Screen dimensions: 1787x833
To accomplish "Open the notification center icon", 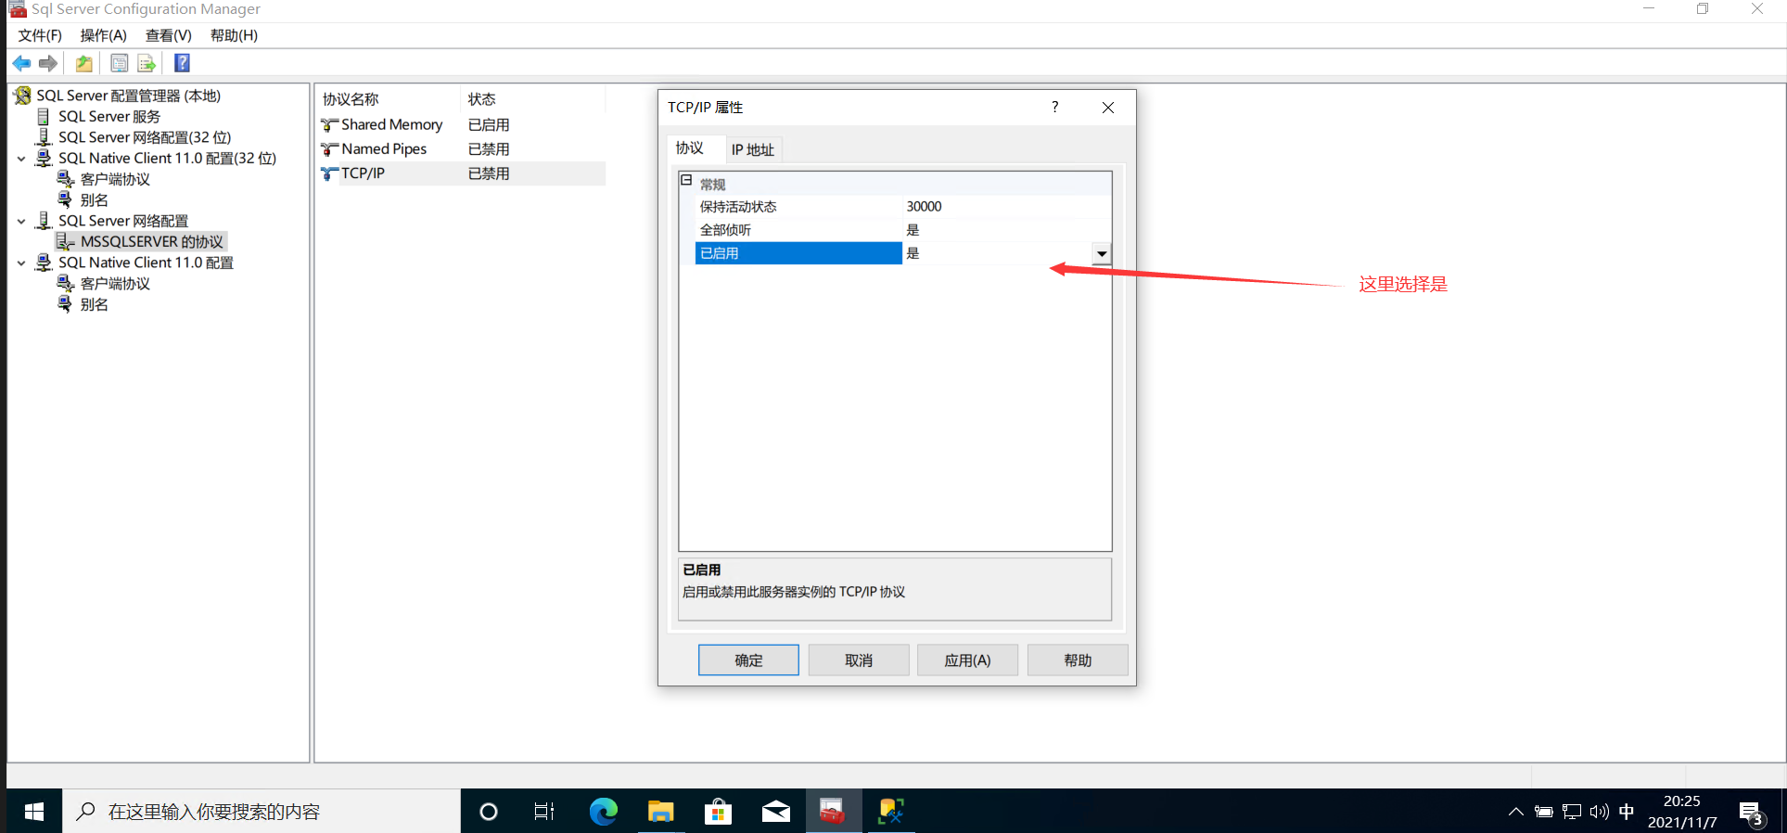I will coord(1751,813).
